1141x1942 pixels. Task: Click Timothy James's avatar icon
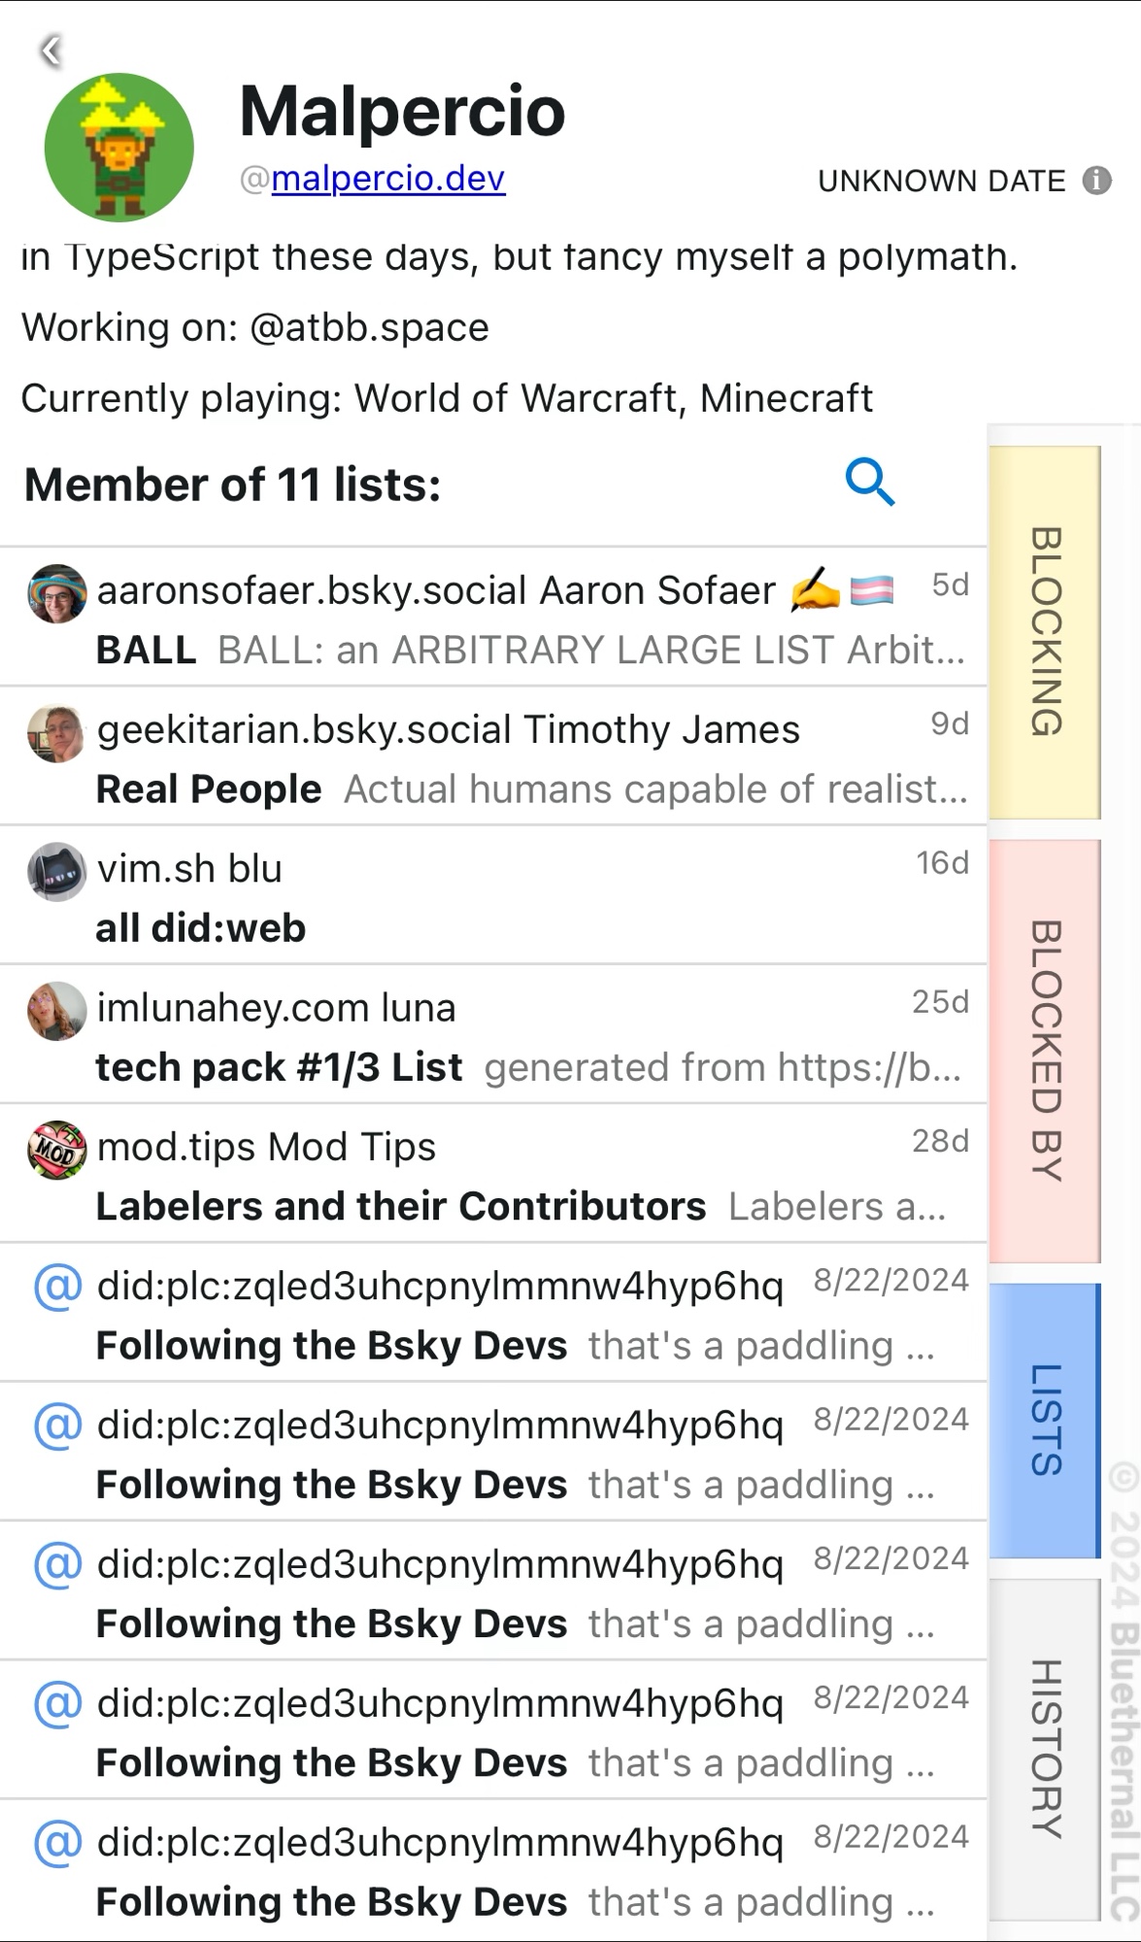(56, 732)
